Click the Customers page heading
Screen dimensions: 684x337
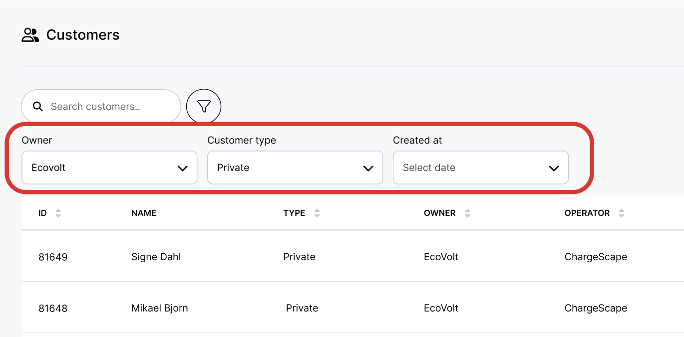pyautogui.click(x=83, y=35)
